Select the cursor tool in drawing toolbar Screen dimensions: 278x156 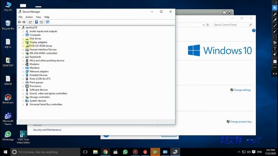tap(275, 8)
